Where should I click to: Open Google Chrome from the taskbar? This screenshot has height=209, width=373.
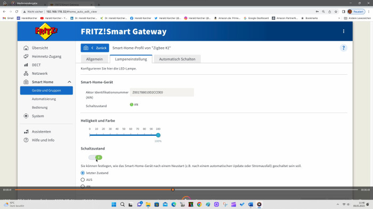click(199, 204)
